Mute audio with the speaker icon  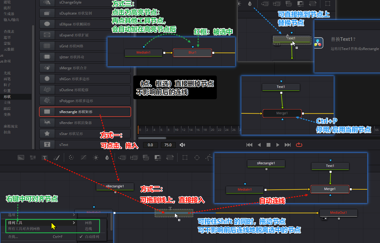point(182,145)
